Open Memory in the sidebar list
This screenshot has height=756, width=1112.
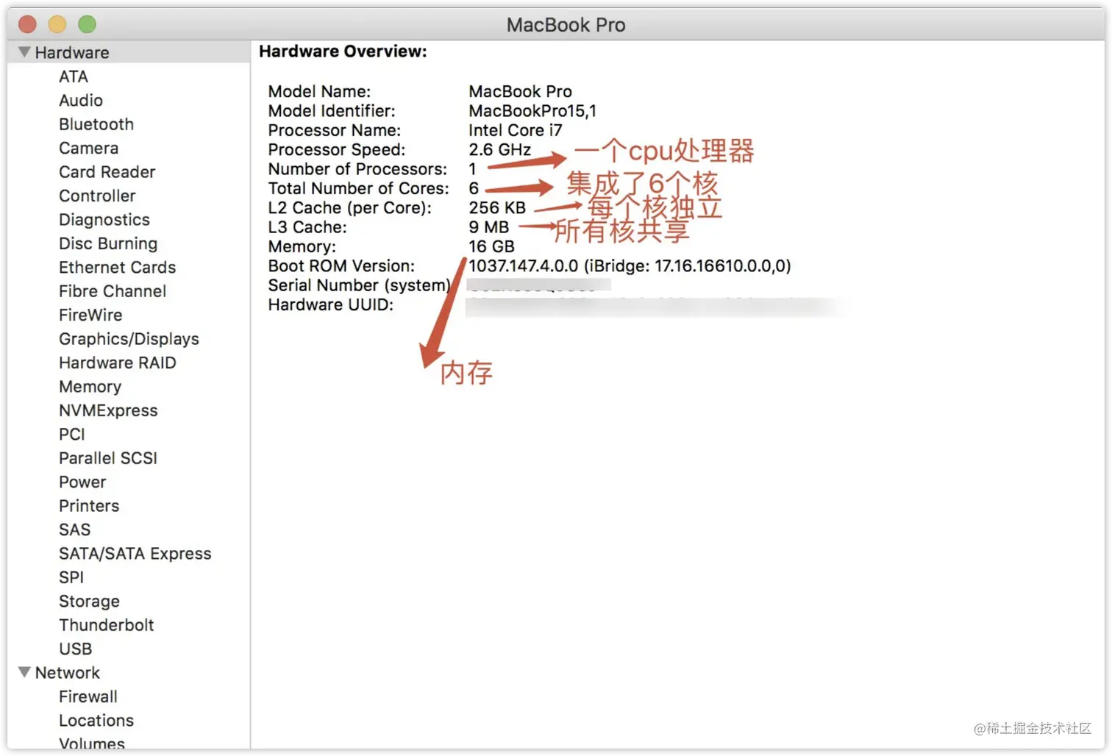[x=90, y=387]
